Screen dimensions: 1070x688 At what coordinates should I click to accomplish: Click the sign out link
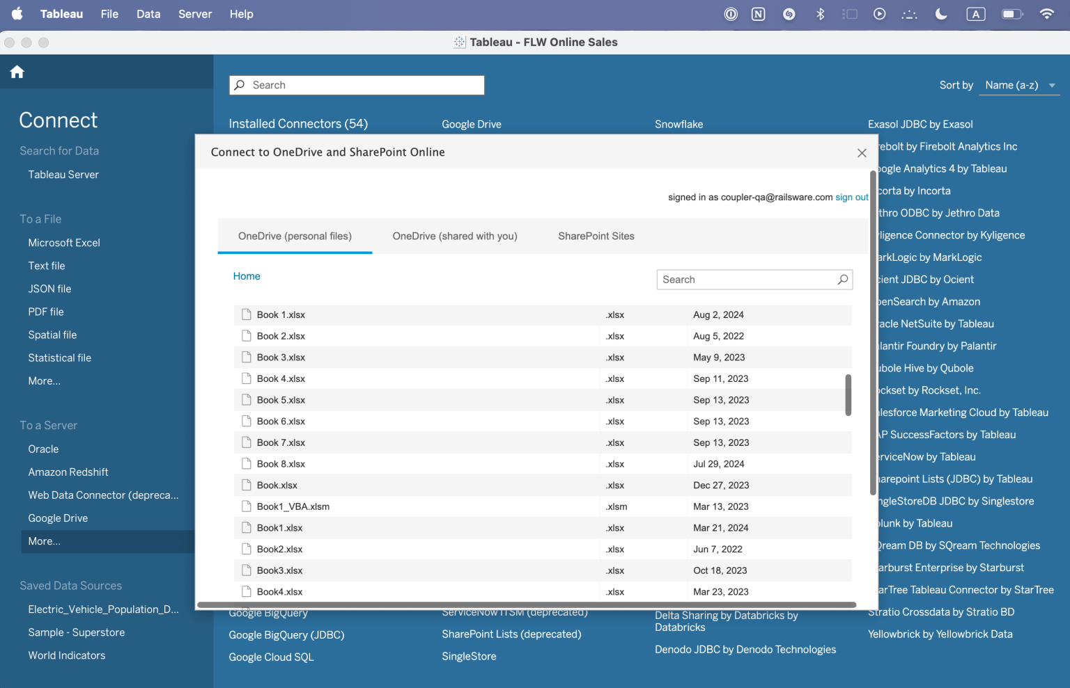coord(851,197)
